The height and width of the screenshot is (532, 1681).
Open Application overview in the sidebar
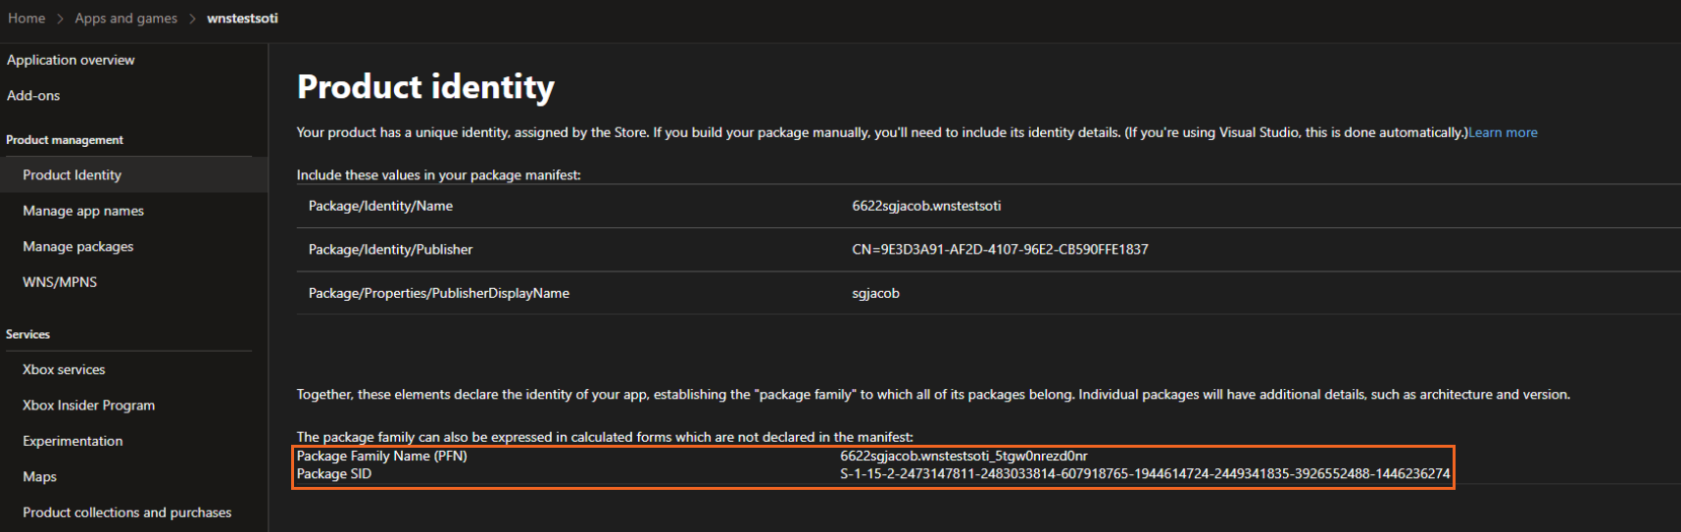71,60
